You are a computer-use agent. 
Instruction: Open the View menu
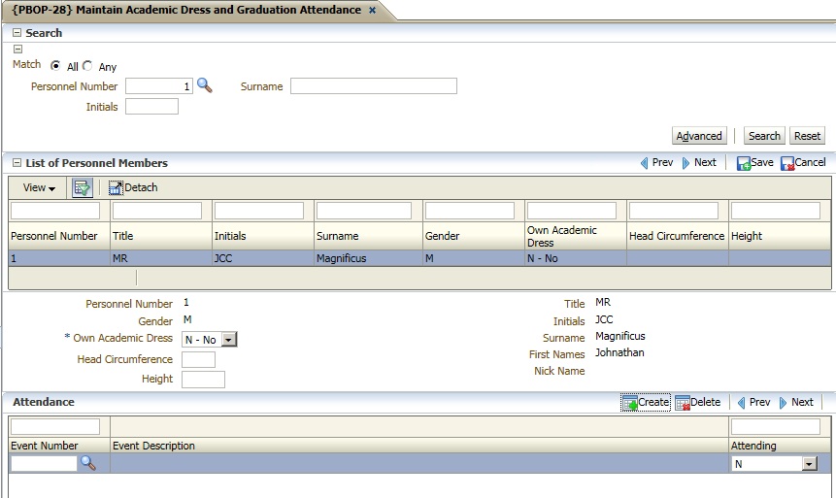39,187
